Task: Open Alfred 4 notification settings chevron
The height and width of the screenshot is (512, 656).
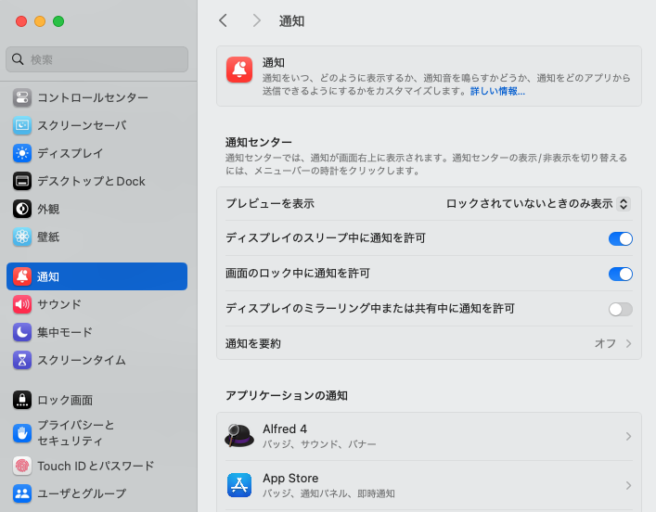Action: click(x=628, y=436)
